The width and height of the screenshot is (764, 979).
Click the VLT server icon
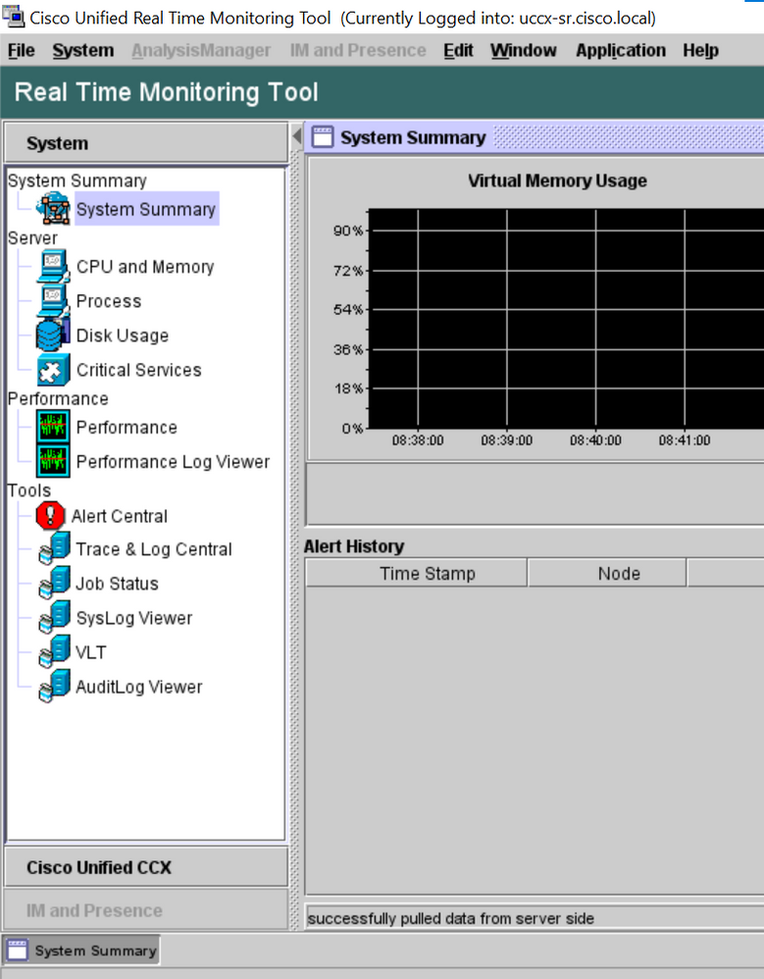point(54,651)
